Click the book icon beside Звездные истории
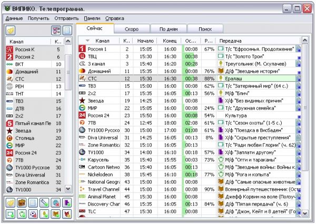 click(x=221, y=71)
